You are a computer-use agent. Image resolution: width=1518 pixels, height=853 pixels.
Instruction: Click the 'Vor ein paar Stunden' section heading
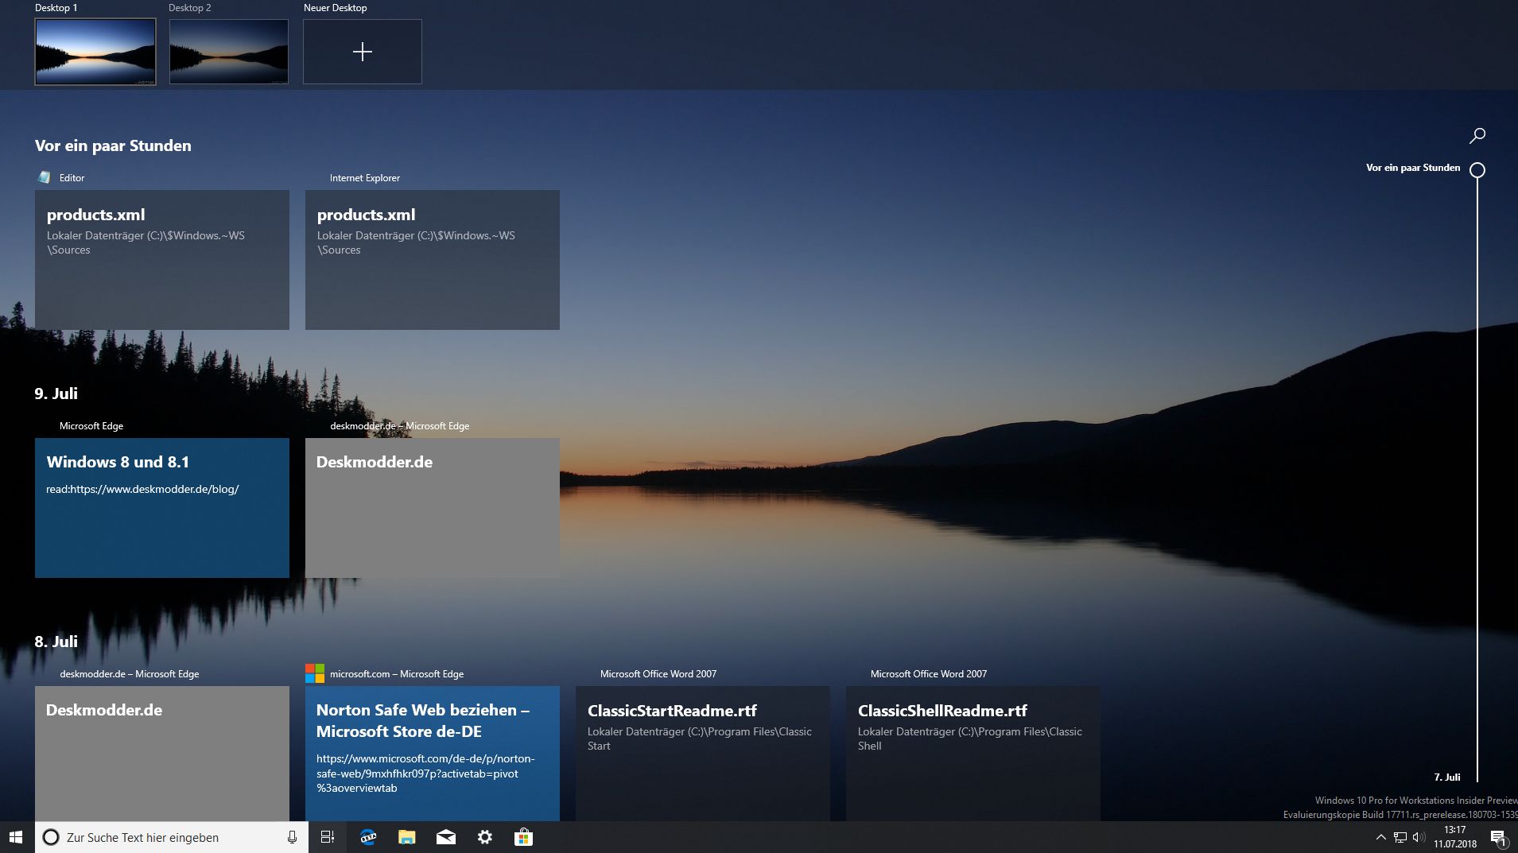113,145
